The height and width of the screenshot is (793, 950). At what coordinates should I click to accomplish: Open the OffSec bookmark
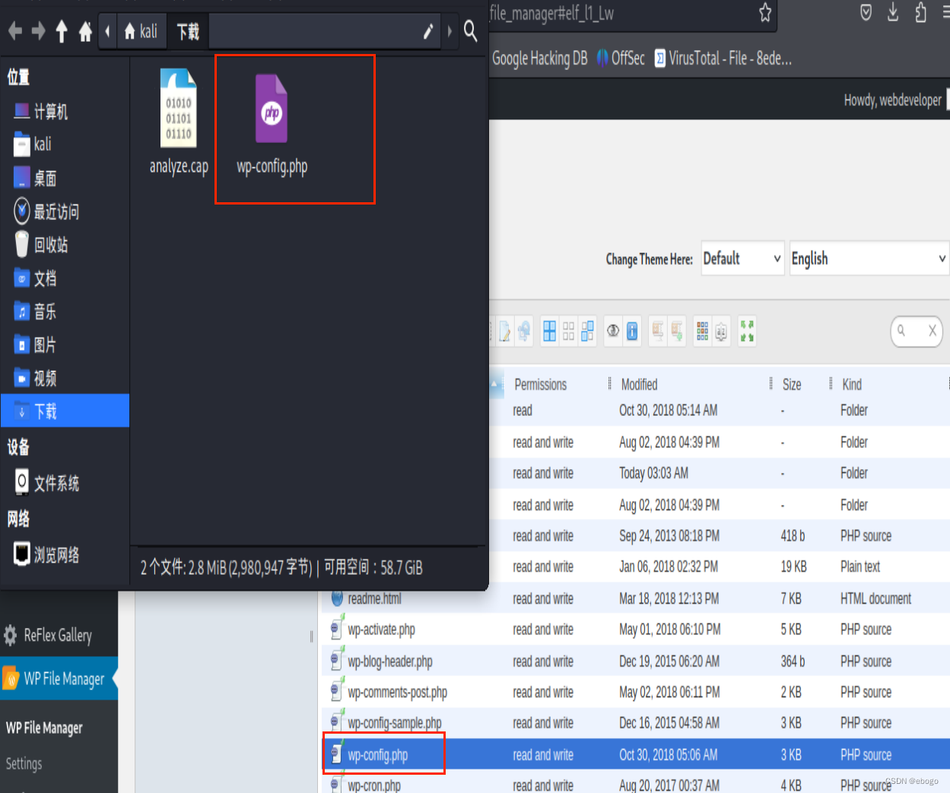tap(621, 59)
